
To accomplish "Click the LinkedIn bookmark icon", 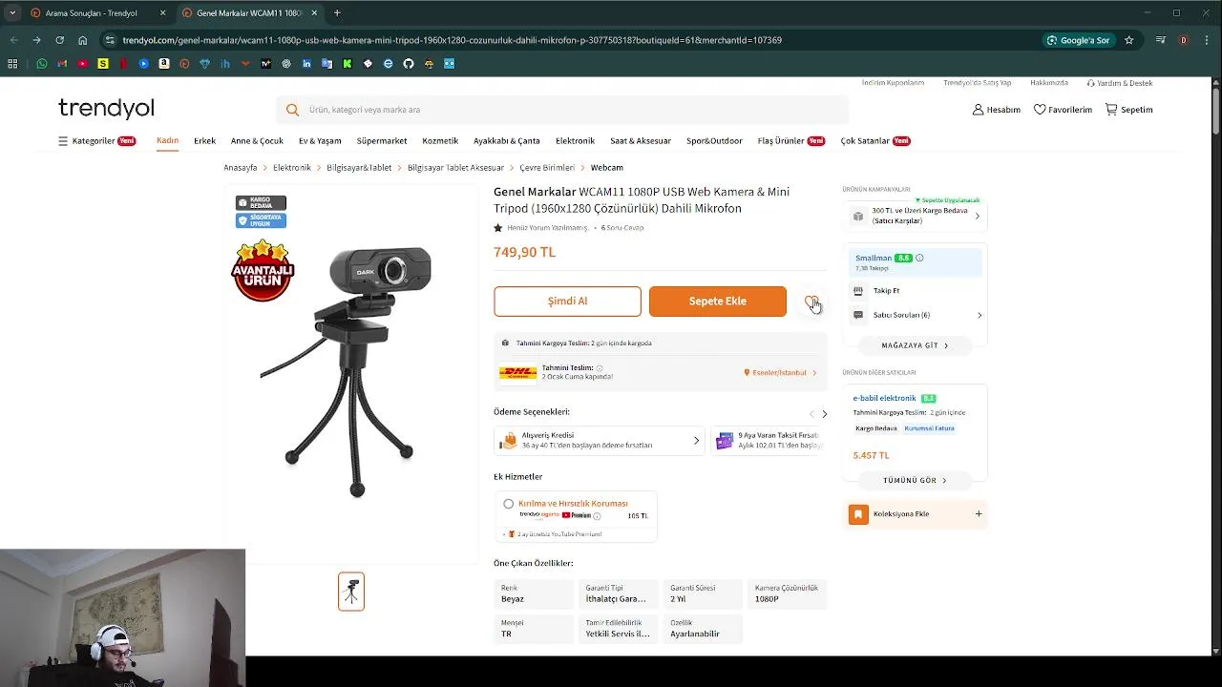I will [x=306, y=64].
